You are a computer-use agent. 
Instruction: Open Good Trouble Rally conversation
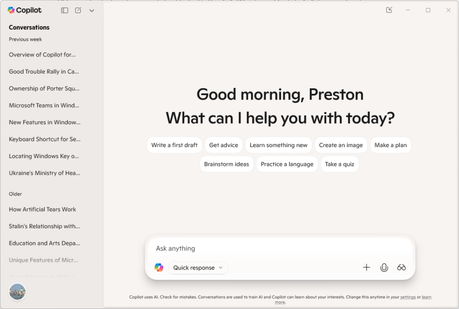pos(44,72)
